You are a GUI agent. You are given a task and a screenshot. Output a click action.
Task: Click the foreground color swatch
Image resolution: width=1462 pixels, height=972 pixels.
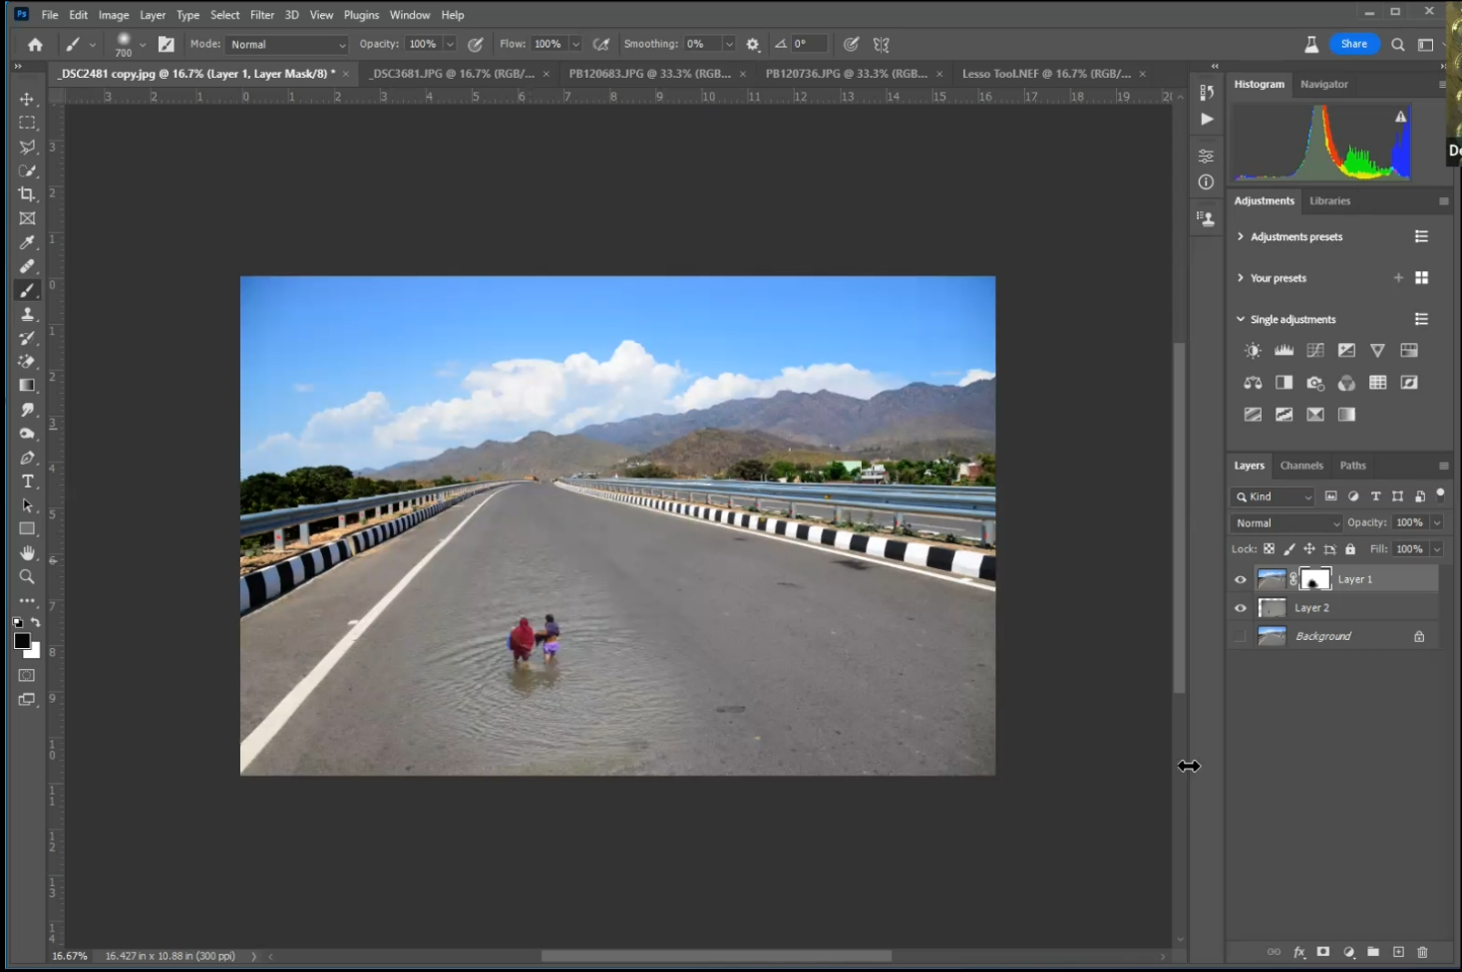(x=22, y=641)
